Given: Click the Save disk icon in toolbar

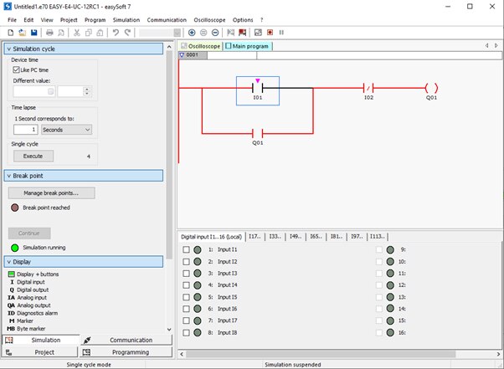Looking at the screenshot, I should click(33, 33).
